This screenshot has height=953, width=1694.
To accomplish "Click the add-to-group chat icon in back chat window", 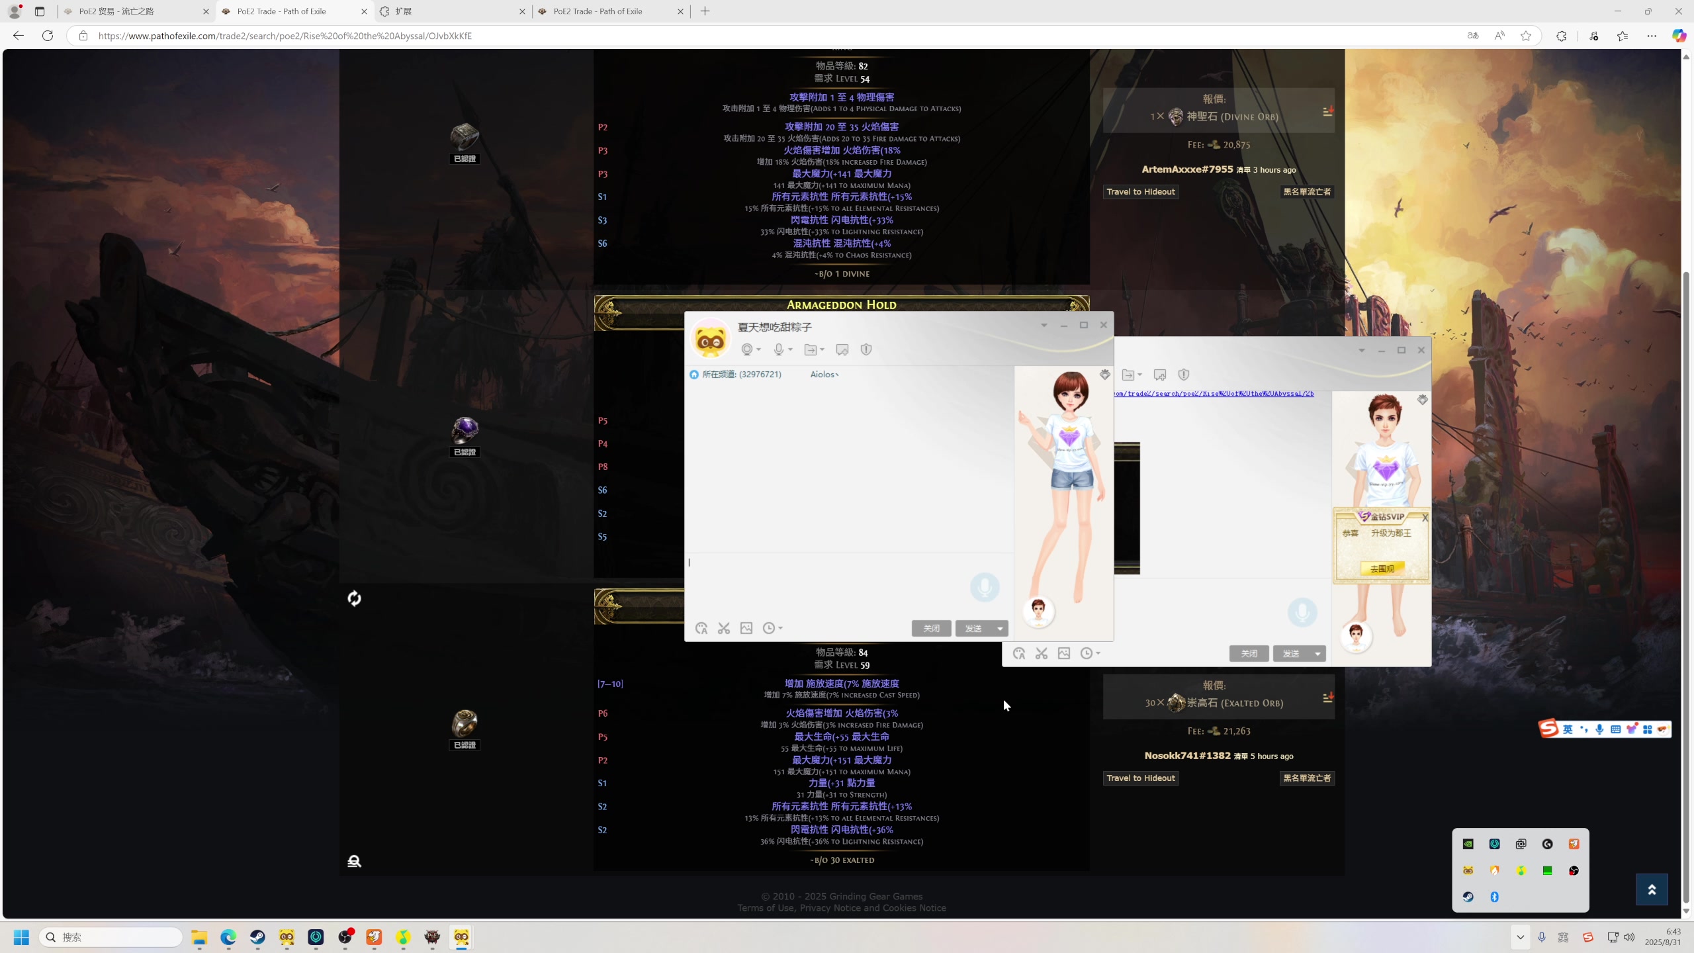I will coord(1160,375).
